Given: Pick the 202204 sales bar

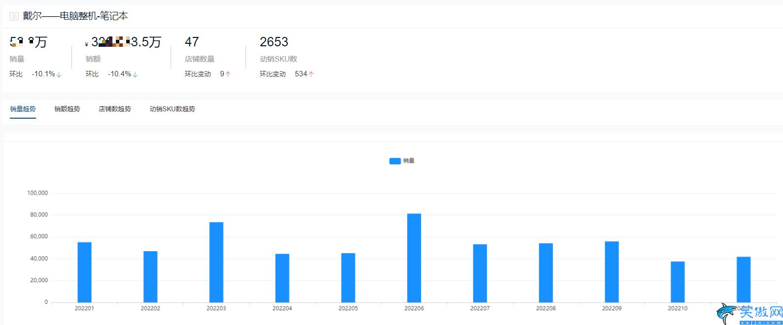Looking at the screenshot, I should click(282, 278).
